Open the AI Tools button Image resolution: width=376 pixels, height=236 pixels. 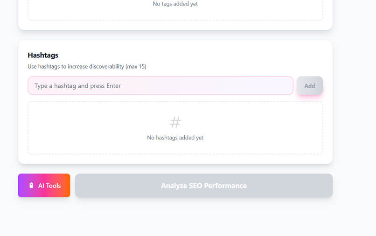click(44, 185)
